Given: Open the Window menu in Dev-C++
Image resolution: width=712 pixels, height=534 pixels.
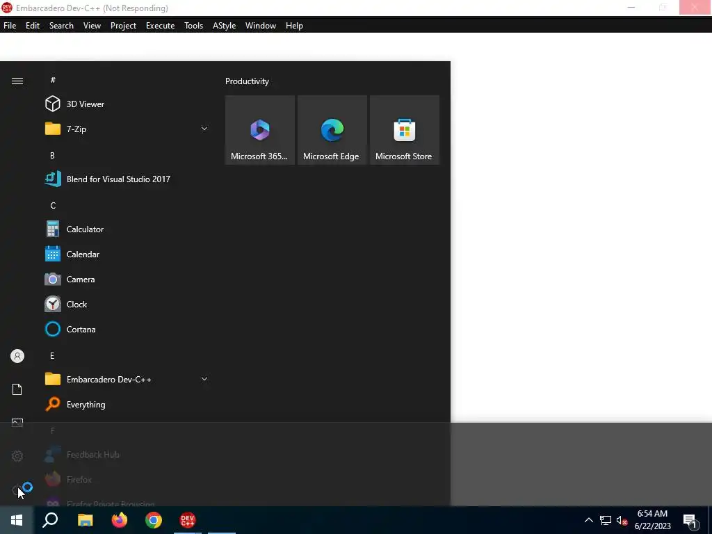Looking at the screenshot, I should [261, 26].
